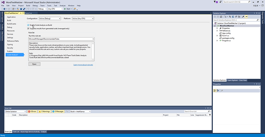Toggle the 0 Messages filter button
The width and height of the screenshot is (265, 137).
tap(58, 111)
